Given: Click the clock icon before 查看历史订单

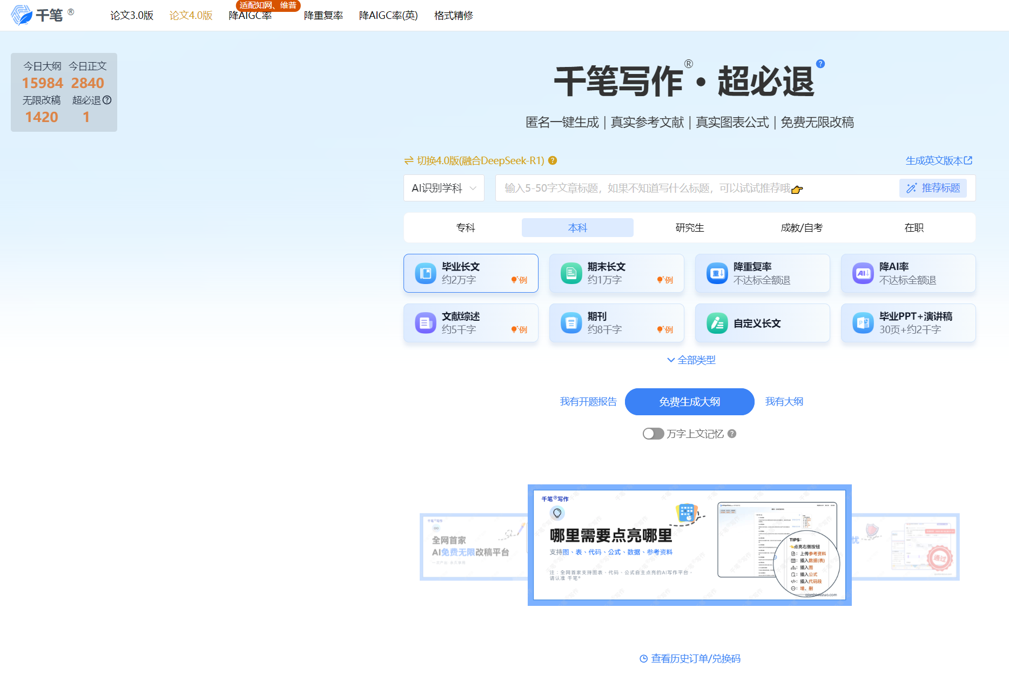Looking at the screenshot, I should point(643,658).
